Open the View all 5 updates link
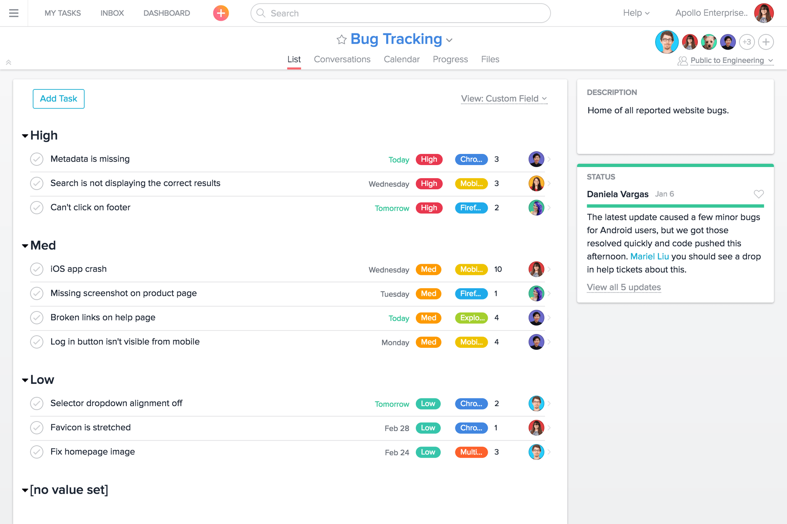 pos(623,287)
